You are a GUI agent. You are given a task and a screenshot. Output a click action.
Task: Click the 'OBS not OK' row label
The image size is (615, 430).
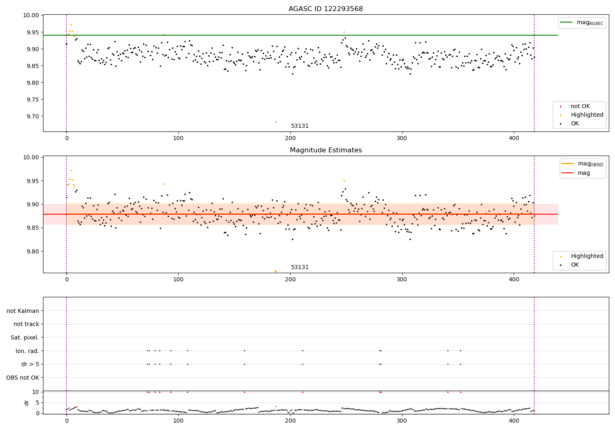coord(23,378)
